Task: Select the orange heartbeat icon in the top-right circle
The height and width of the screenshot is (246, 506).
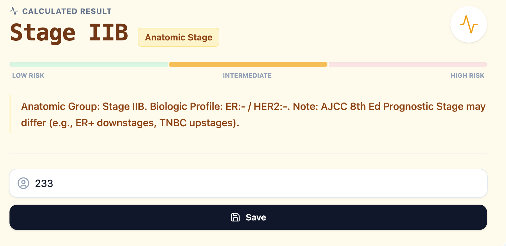Action: [469, 24]
